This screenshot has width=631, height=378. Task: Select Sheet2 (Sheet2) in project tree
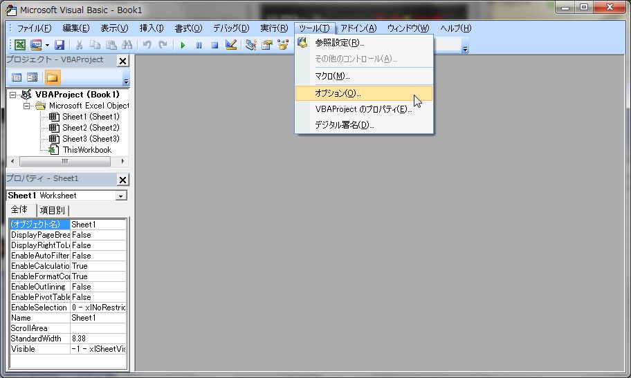point(91,128)
